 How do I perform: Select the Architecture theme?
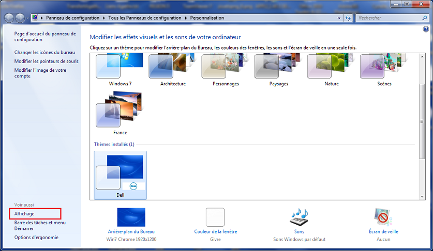(173, 70)
